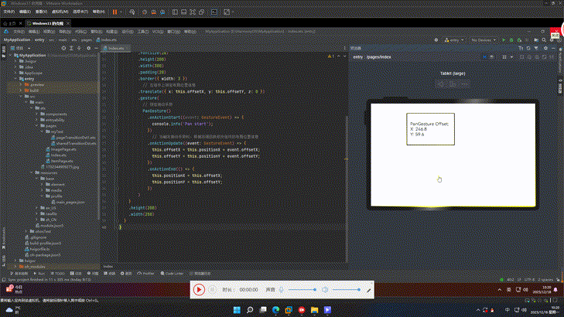
Task: Switch to the Index.ets editor tab
Action: click(116, 48)
